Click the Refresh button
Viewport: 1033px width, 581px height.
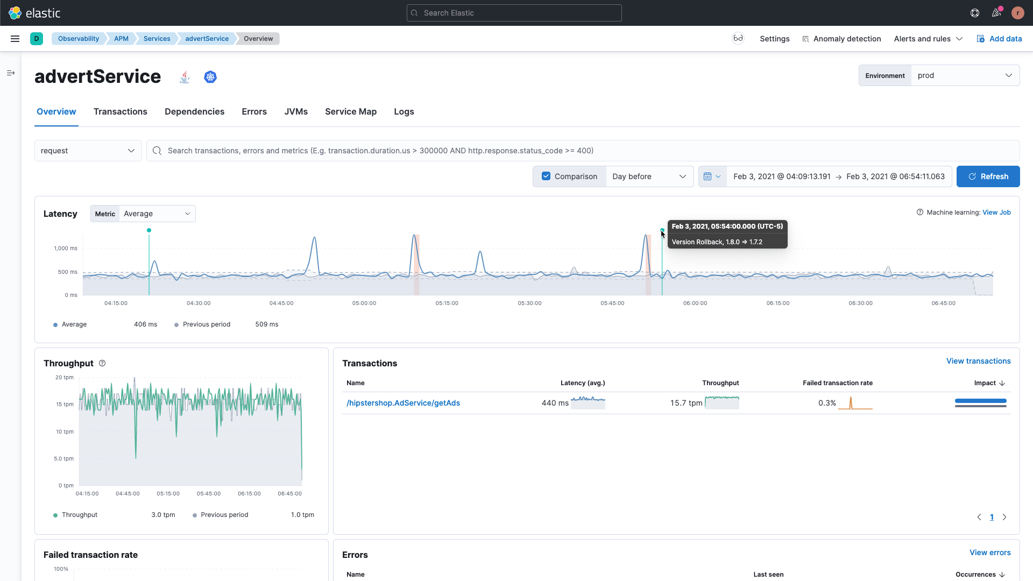click(x=988, y=176)
